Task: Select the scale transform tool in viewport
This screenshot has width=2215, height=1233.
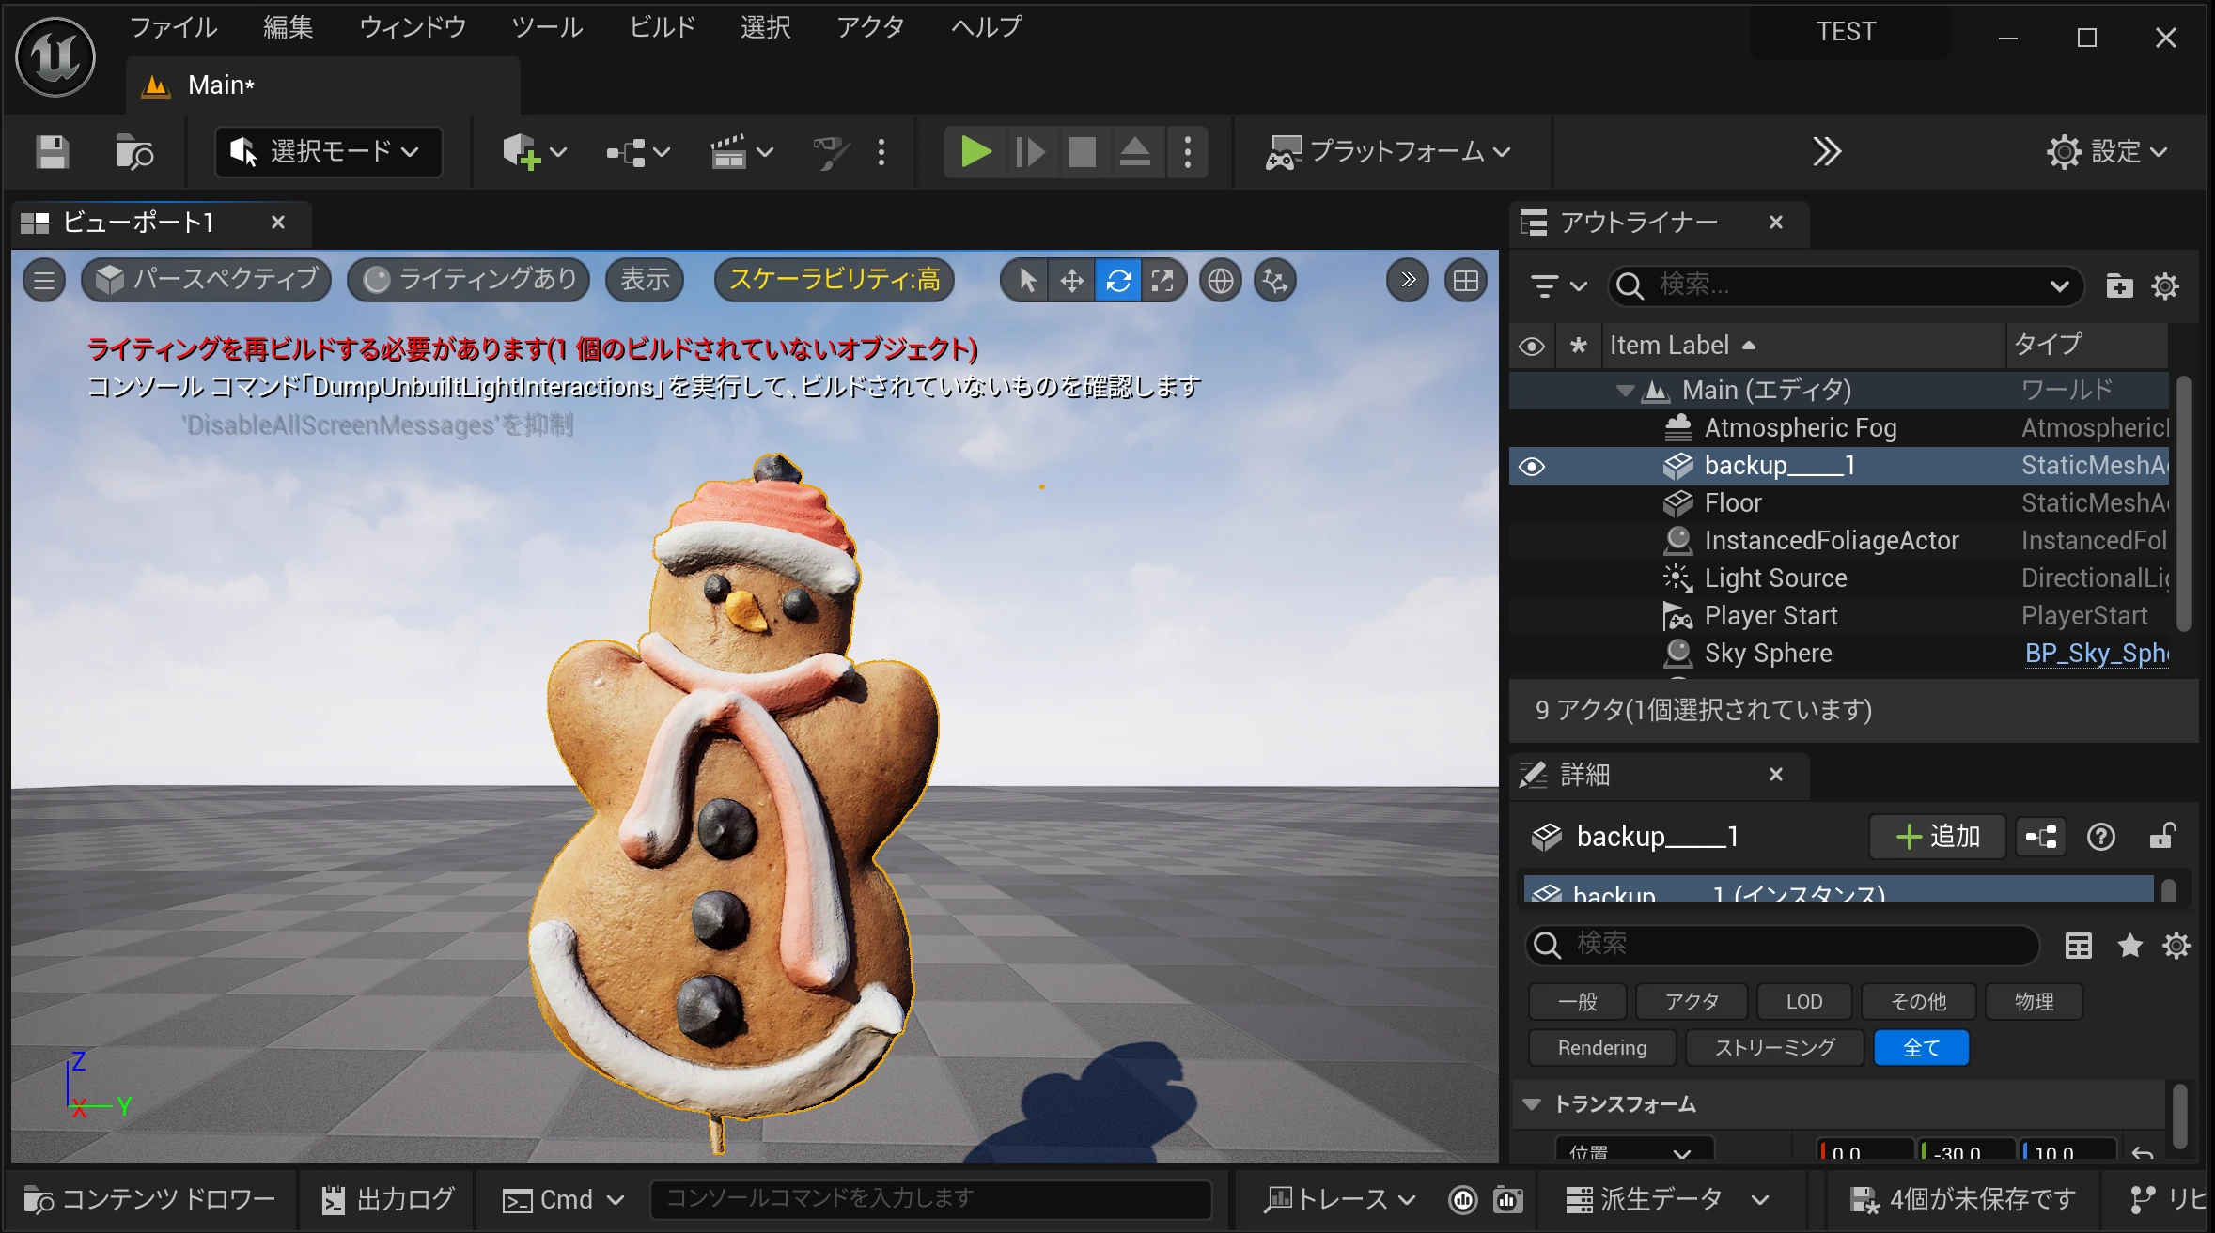Action: pyautogui.click(x=1162, y=281)
